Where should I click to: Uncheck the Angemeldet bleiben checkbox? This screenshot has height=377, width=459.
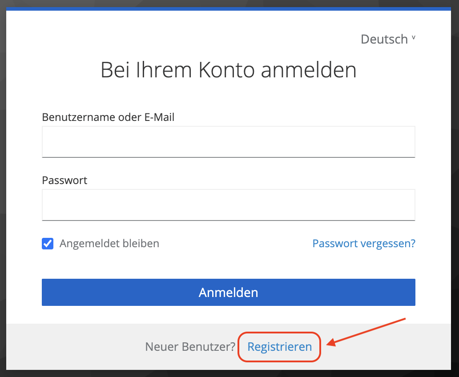click(48, 244)
